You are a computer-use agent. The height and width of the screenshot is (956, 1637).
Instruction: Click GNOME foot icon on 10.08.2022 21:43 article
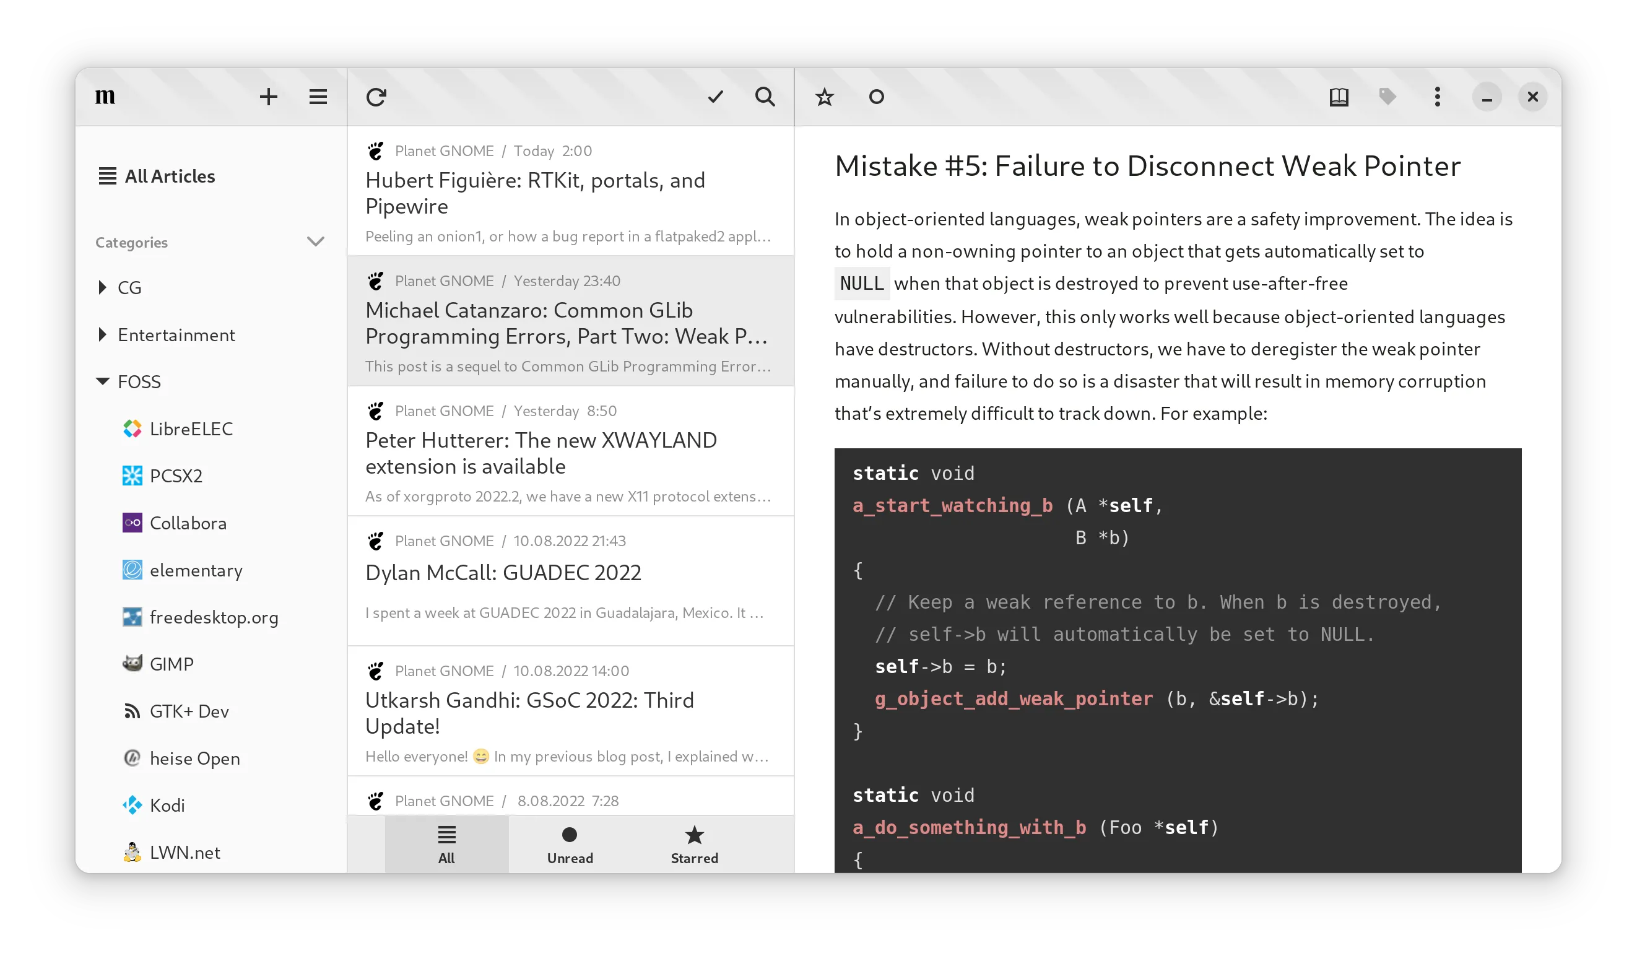pyautogui.click(x=375, y=541)
